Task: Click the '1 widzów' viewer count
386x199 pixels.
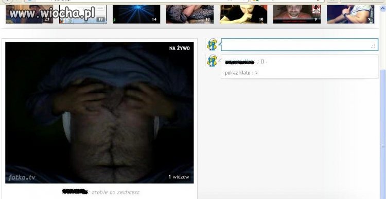Action: (179, 176)
